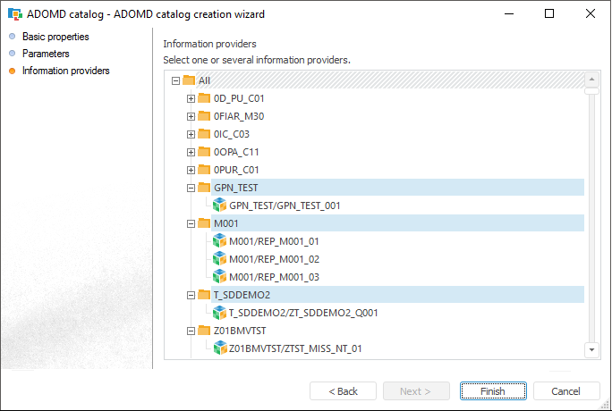Screen dimensions: 612x411
Task: Click the Back button
Action: click(x=343, y=391)
